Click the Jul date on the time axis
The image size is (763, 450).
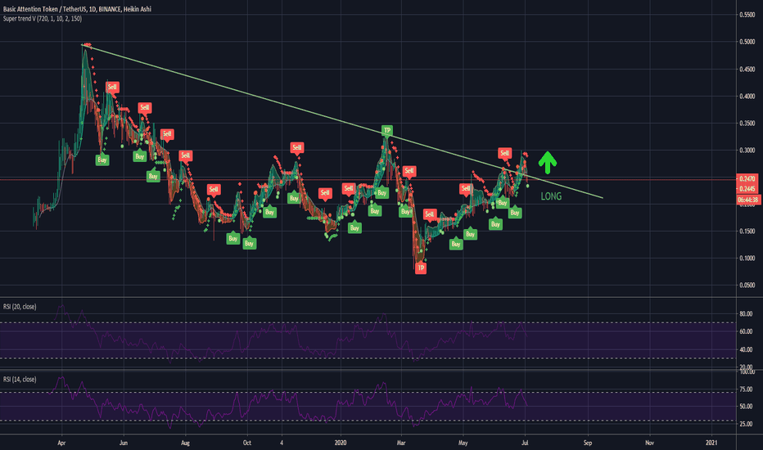tap(525, 443)
